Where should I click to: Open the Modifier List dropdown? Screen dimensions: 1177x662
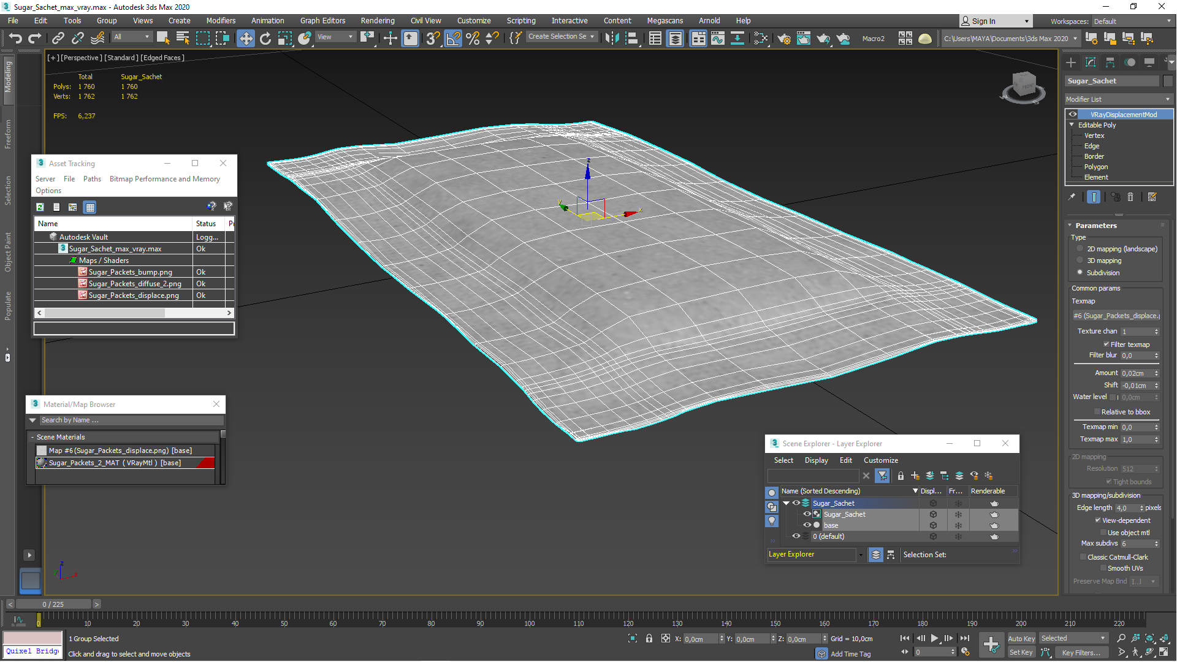[x=1119, y=99]
